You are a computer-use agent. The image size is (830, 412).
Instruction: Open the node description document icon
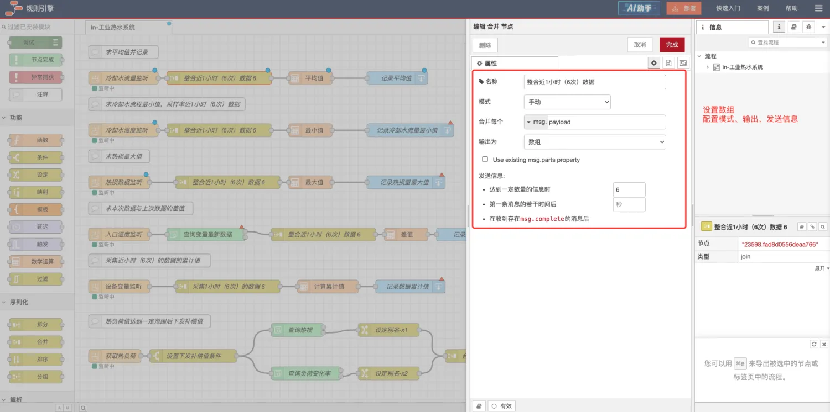[668, 63]
